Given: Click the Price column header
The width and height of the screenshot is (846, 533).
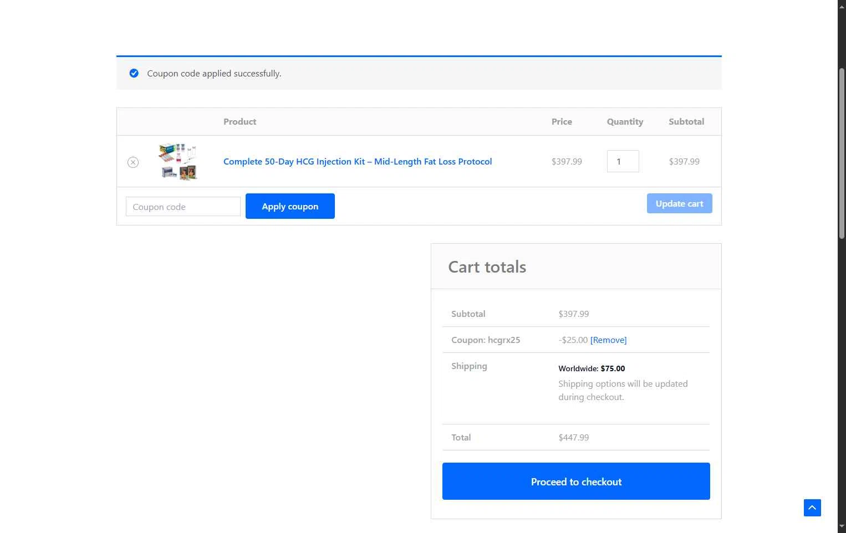Looking at the screenshot, I should (x=562, y=121).
